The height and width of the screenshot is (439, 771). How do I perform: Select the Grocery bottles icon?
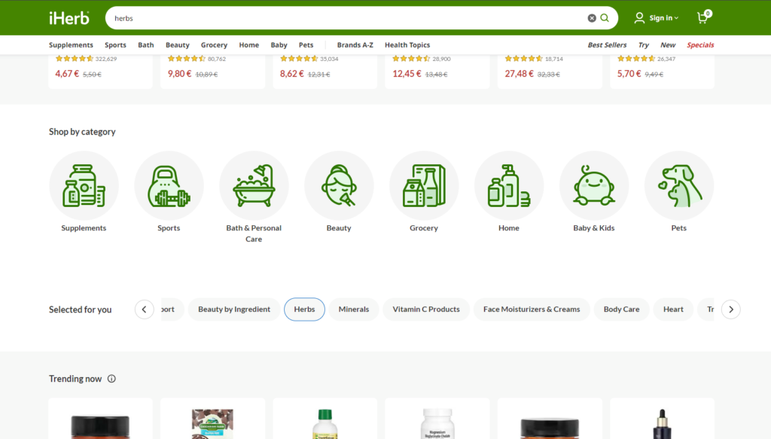tap(424, 185)
